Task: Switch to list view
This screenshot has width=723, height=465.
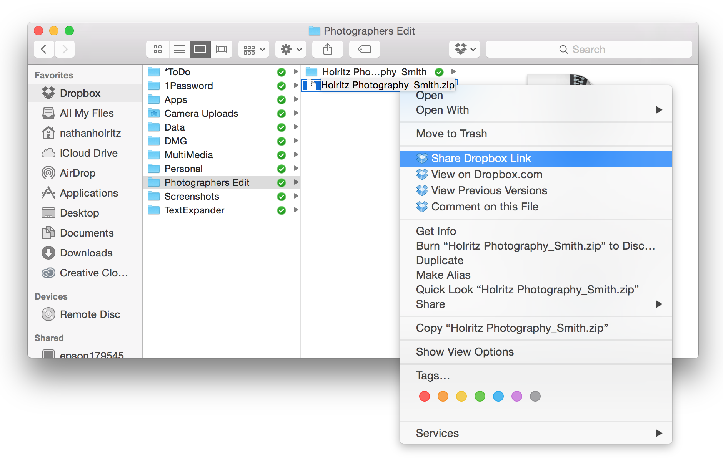Action: pos(179,49)
